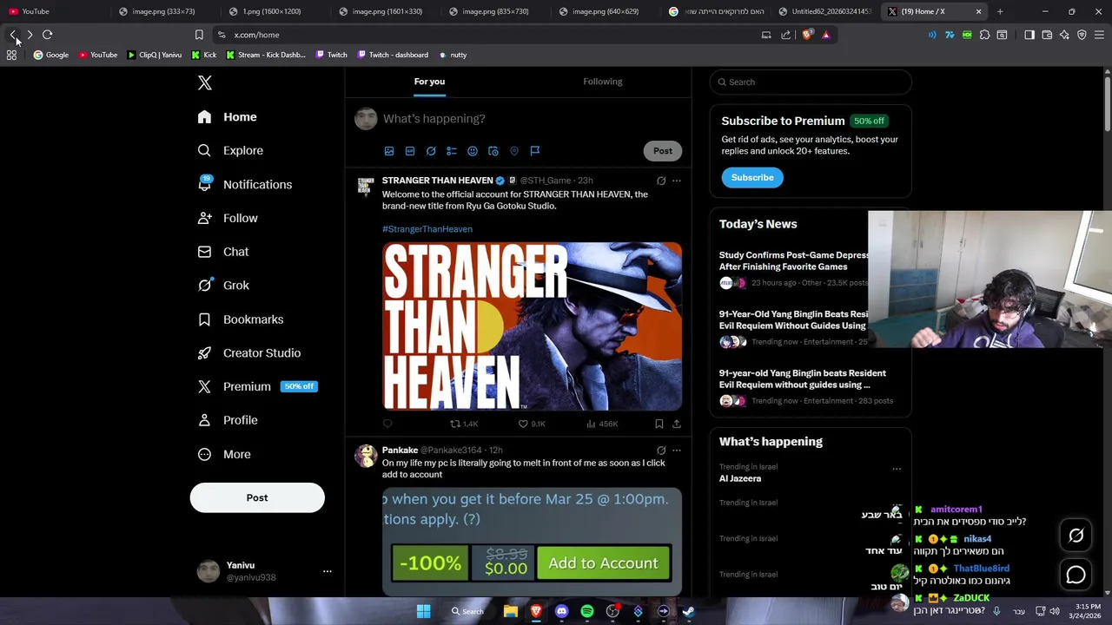Open floating Grok button at bottom right

click(1076, 536)
